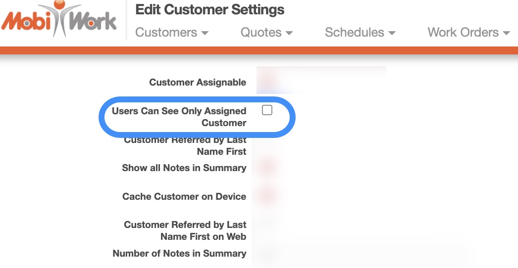518x268 pixels.
Task: Click the Customer Referred by Last Name First label
Action: [185, 146]
